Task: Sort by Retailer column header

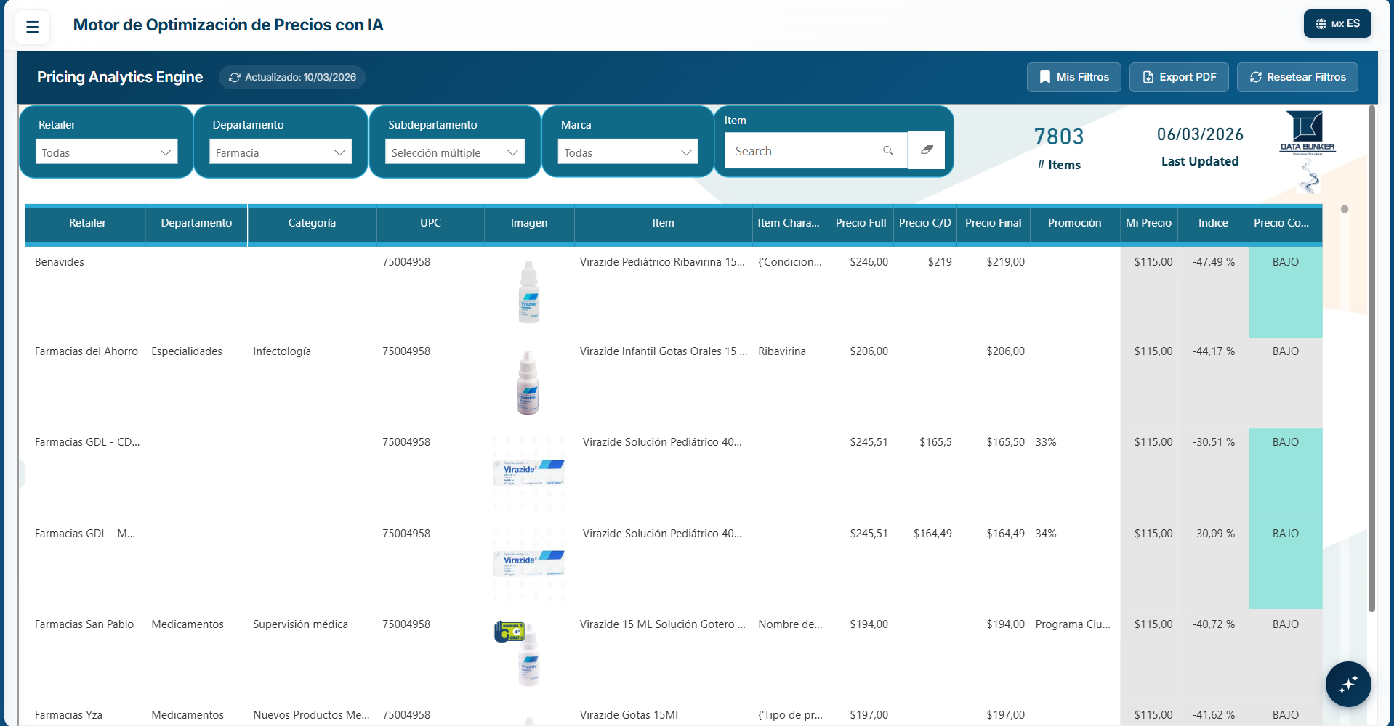Action: coord(87,223)
